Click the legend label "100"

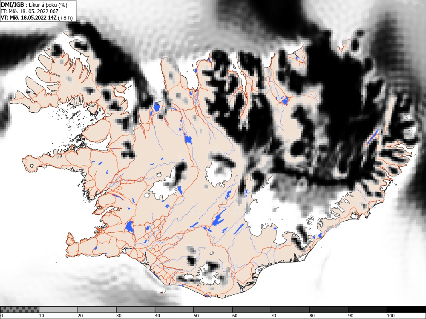390,316
